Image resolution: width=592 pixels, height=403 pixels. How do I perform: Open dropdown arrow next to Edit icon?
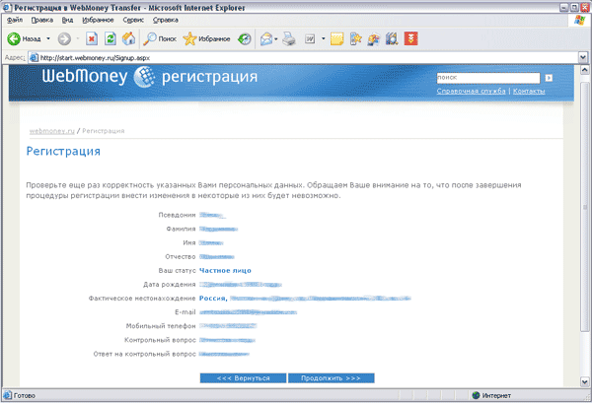click(324, 38)
